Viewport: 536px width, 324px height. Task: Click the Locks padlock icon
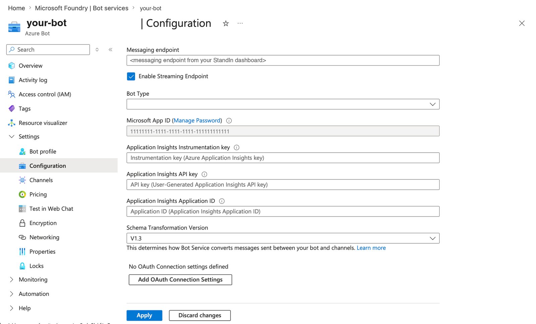[x=22, y=266]
